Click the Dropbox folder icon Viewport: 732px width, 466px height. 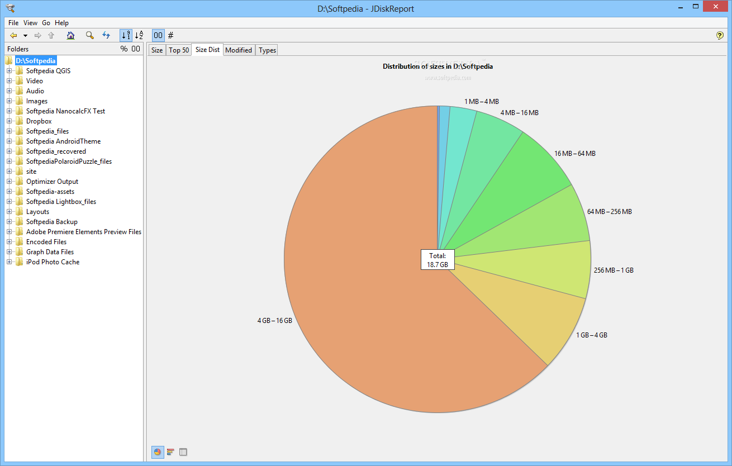pos(19,121)
